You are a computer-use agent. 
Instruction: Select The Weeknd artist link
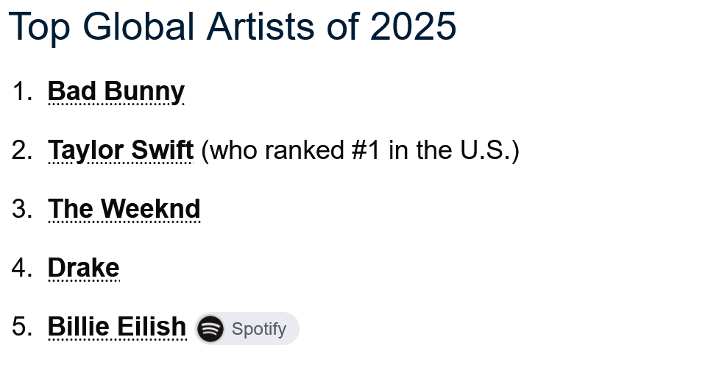pyautogui.click(x=124, y=209)
